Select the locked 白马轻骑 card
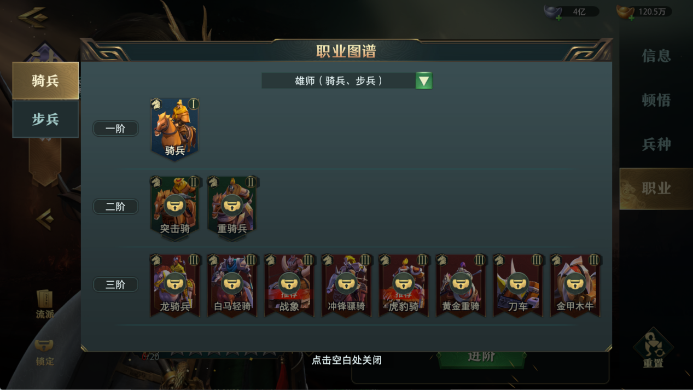The image size is (693, 390). [x=232, y=285]
